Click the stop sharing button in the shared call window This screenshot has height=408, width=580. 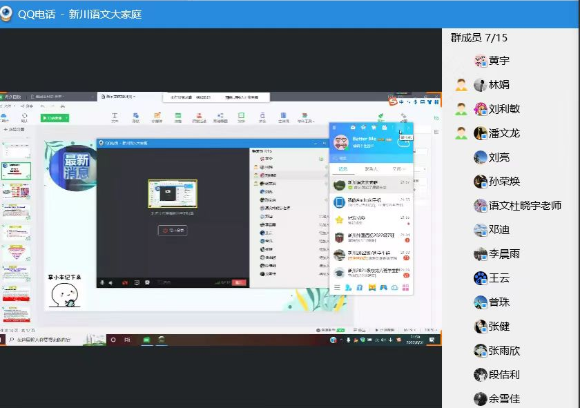(173, 231)
